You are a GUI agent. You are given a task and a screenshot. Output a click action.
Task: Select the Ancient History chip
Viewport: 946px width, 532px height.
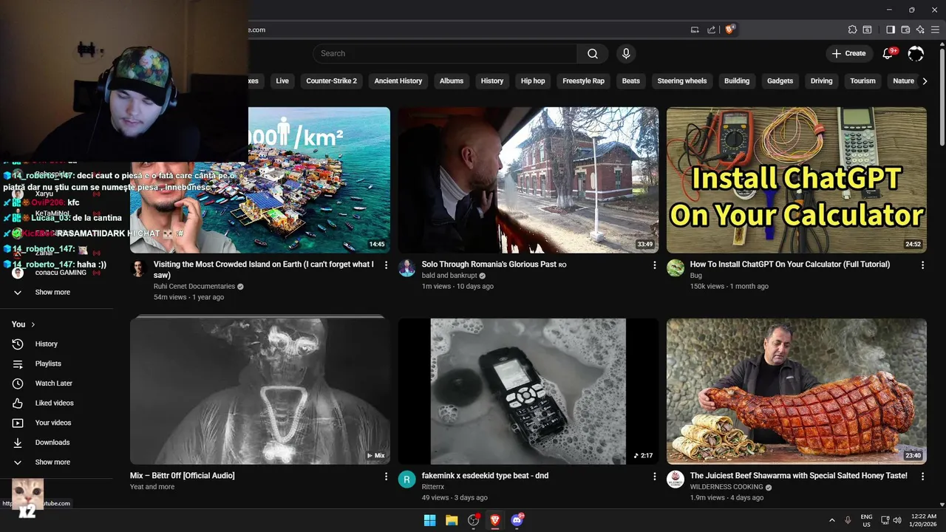(x=398, y=81)
